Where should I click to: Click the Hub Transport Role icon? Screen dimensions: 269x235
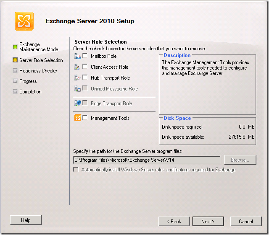[77, 77]
